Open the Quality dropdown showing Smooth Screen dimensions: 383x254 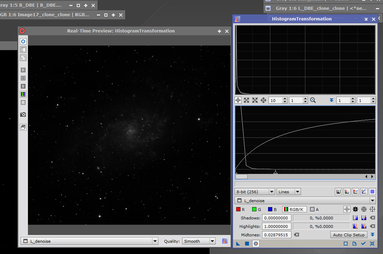tap(198, 241)
